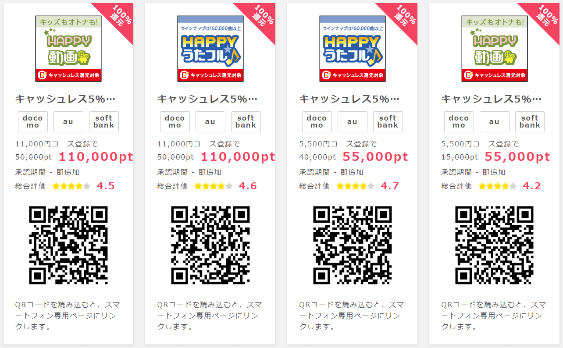563x348 pixels.
Task: Click the first card's キャッシュレス5% title
Action: coord(65,99)
